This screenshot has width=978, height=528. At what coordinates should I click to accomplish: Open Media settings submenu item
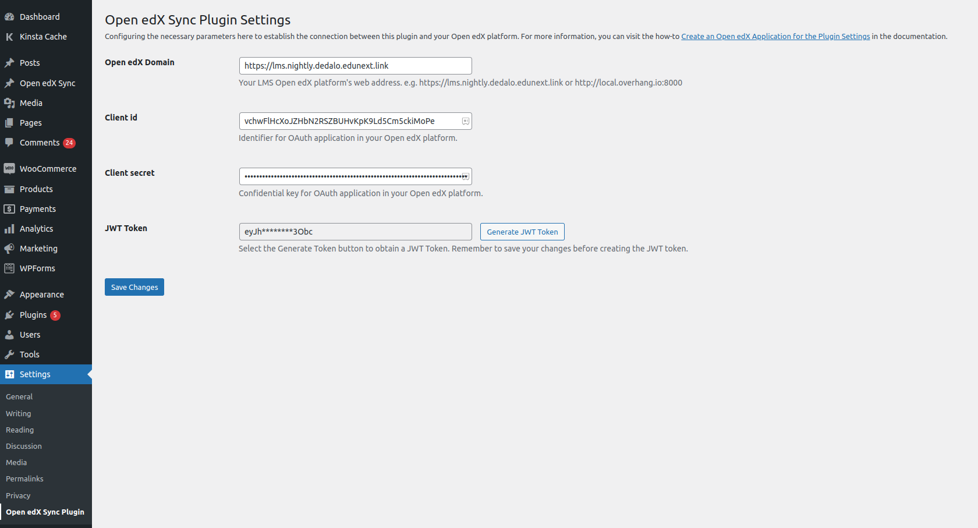(16, 463)
